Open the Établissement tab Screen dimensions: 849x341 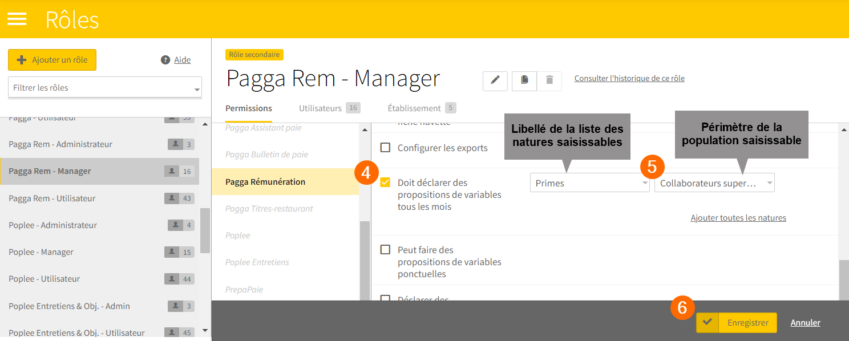(422, 108)
